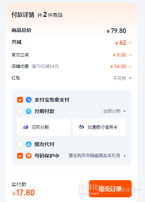
Task: Click the Bank of Communications logo icon
Action: point(82,127)
